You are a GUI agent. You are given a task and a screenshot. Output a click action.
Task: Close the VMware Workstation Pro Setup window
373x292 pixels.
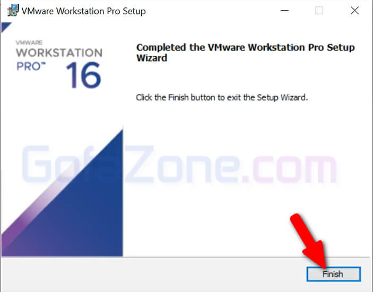point(354,11)
